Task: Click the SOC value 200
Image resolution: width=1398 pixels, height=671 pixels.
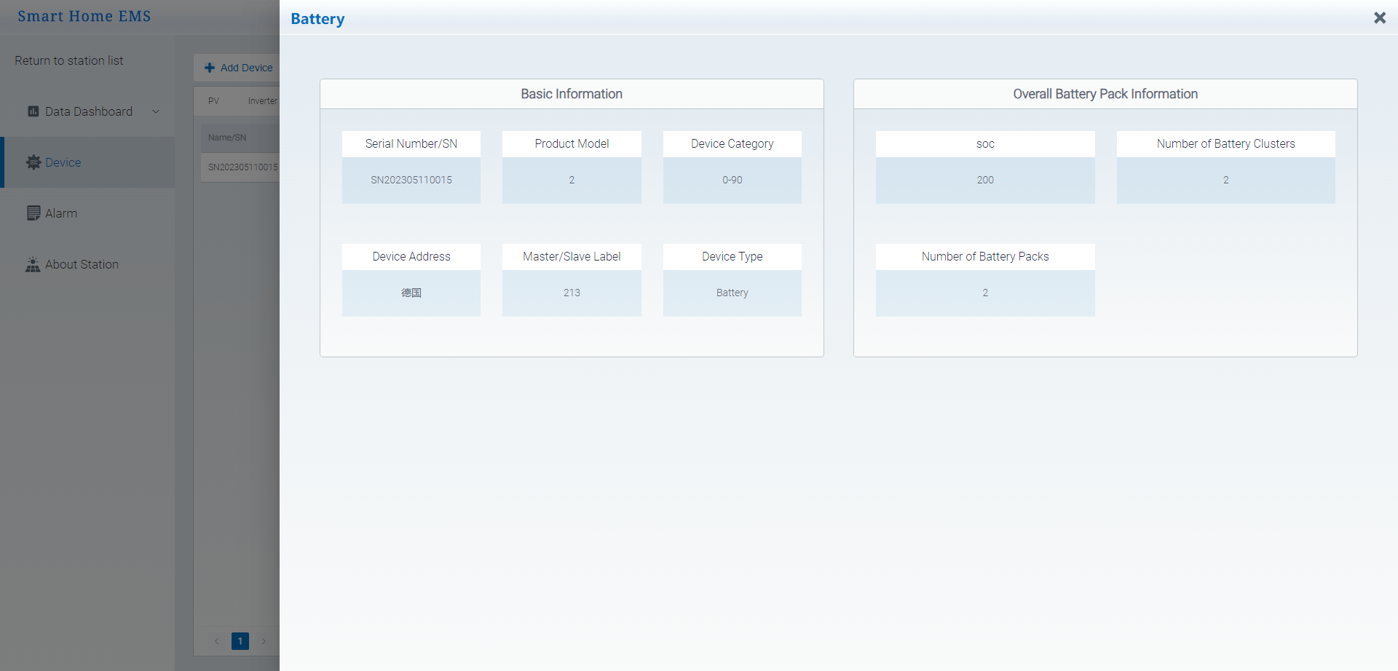Action: (x=985, y=180)
